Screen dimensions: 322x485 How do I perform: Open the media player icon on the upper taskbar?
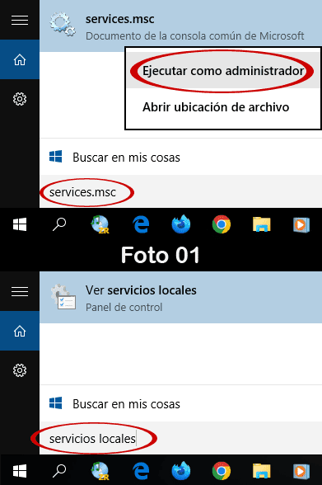point(301,224)
